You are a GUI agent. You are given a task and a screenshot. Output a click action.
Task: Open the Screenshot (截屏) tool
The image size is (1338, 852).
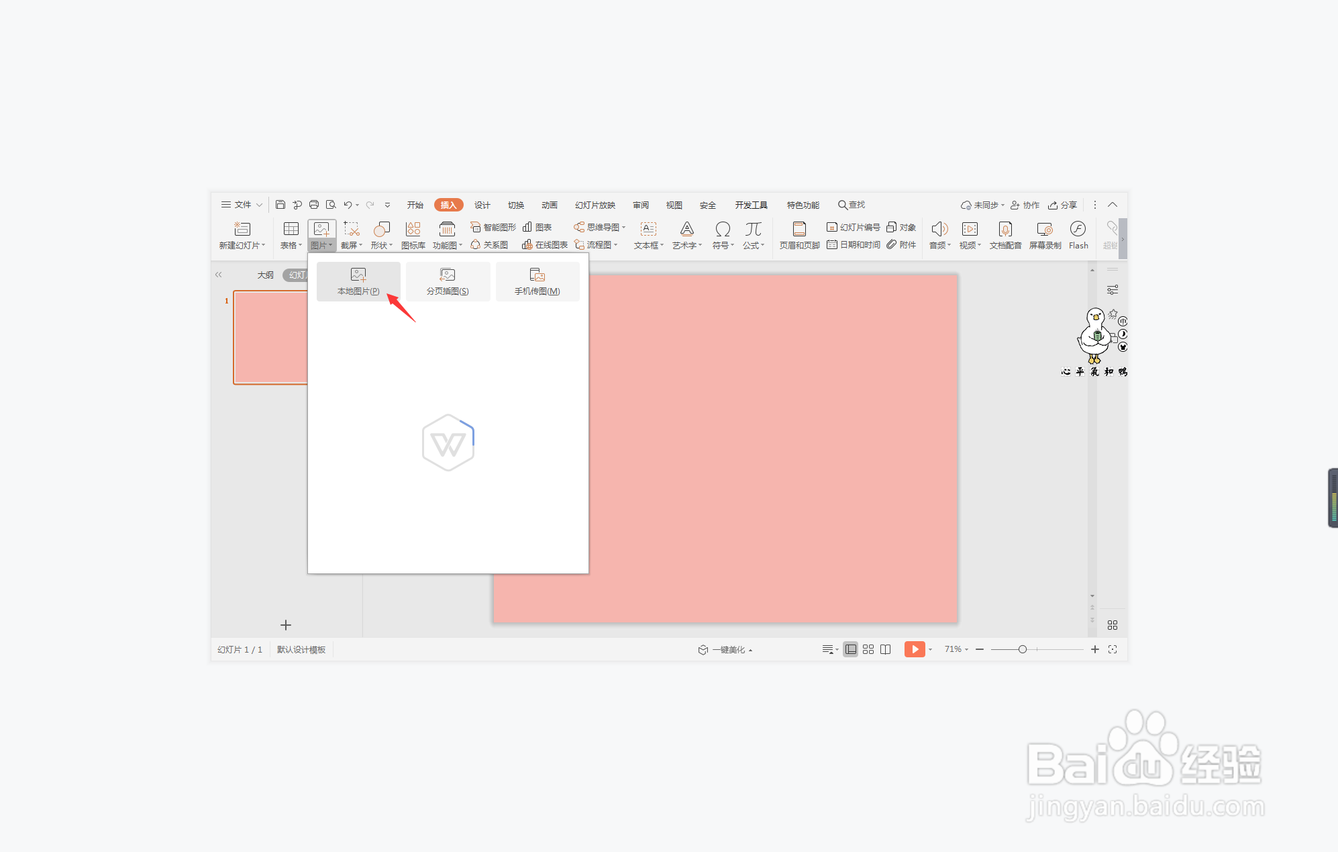click(352, 235)
